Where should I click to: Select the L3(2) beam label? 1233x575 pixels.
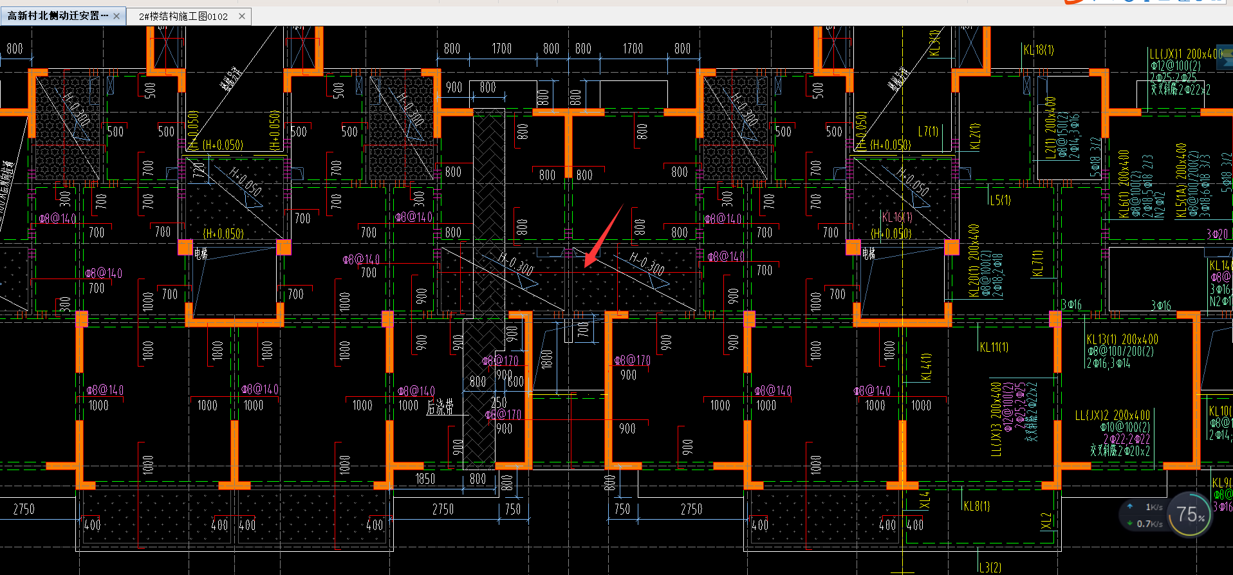990,567
